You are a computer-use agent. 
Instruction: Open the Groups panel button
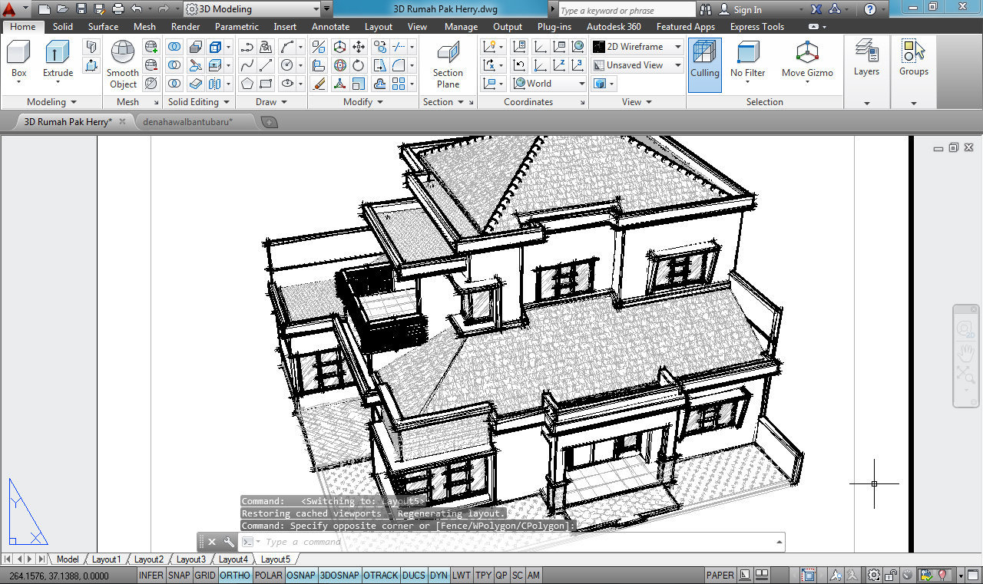(x=913, y=60)
